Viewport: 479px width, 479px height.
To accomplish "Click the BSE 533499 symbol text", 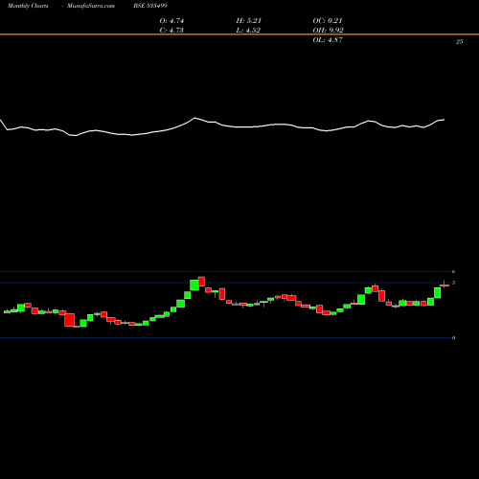I will tap(150, 6).
